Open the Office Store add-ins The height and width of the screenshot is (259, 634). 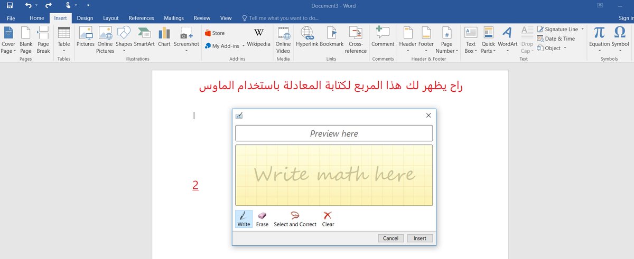(x=215, y=33)
